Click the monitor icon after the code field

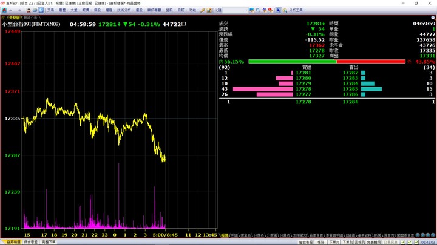pos(252,10)
